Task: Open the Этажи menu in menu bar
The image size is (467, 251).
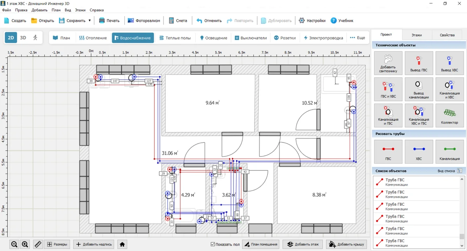Action: pos(80,10)
